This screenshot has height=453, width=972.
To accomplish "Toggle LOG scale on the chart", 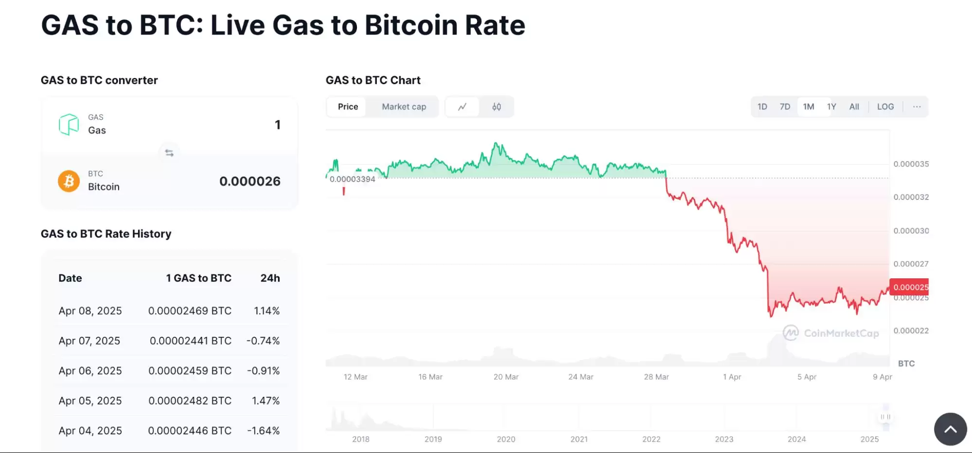I will [x=885, y=107].
